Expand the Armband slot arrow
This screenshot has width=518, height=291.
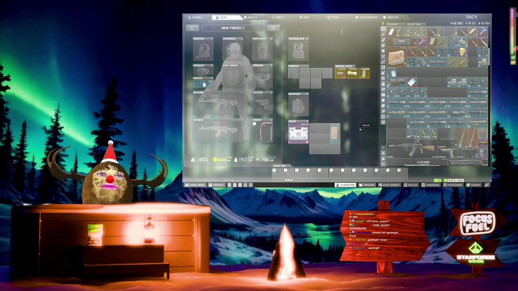click(212, 65)
